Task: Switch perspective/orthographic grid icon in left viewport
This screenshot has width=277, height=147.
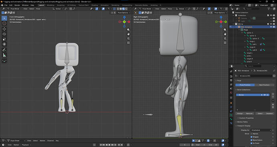Action: point(128,43)
